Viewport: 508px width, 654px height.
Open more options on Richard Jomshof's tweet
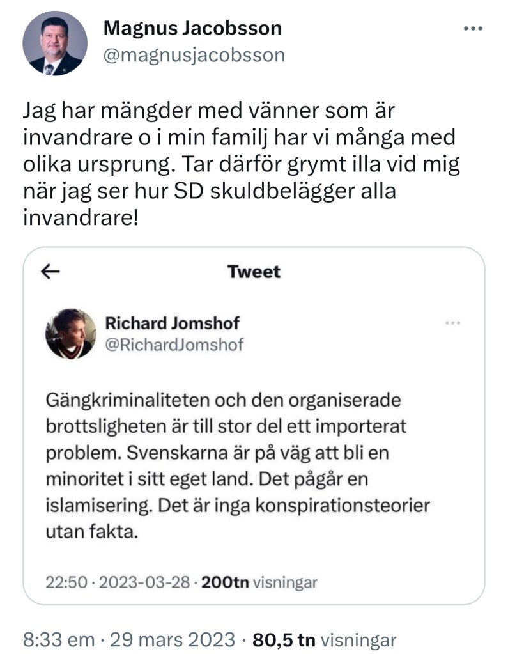pos(452,323)
